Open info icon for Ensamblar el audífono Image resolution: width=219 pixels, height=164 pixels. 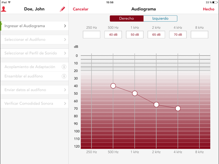[64, 76]
